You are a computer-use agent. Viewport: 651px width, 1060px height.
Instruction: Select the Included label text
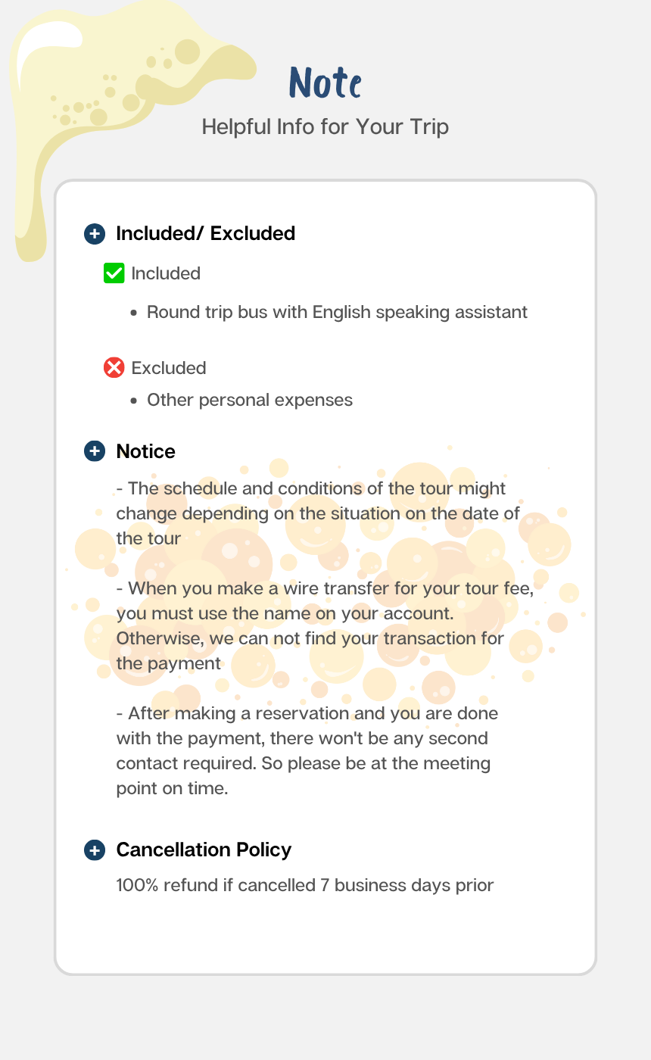[166, 273]
